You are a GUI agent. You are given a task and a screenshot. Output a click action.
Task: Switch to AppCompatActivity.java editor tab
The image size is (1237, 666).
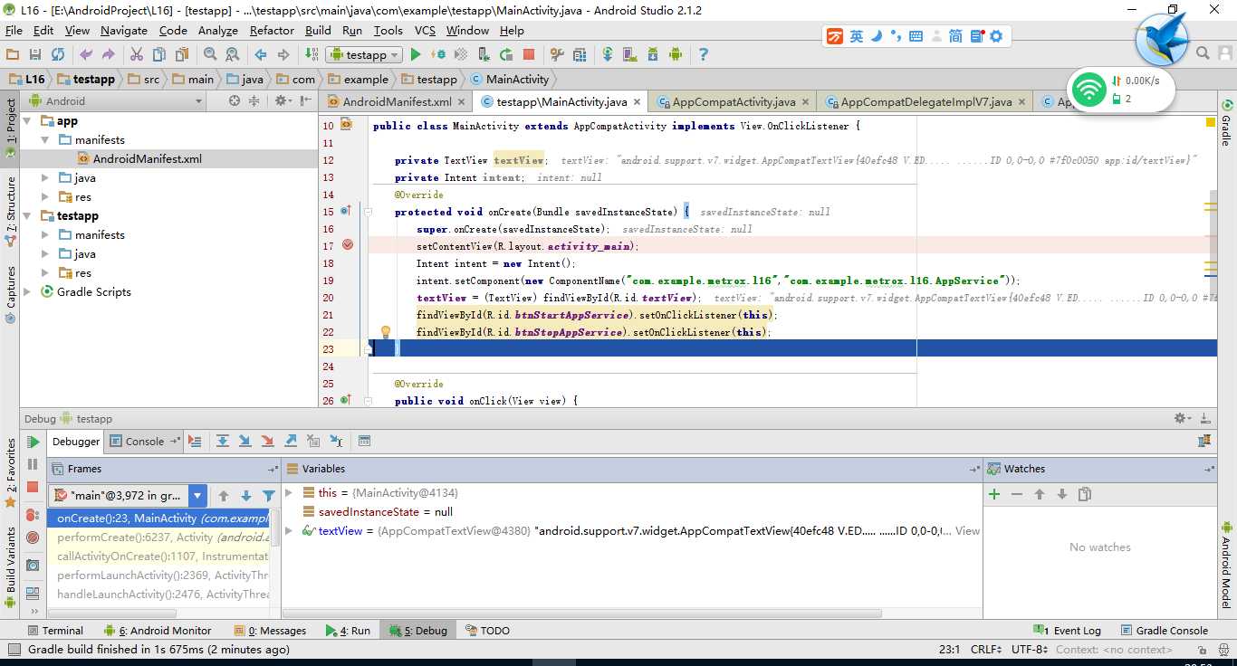[x=734, y=102]
